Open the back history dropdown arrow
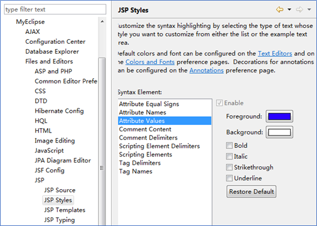Image resolution: width=317 pixels, height=226 pixels. (x=290, y=9)
